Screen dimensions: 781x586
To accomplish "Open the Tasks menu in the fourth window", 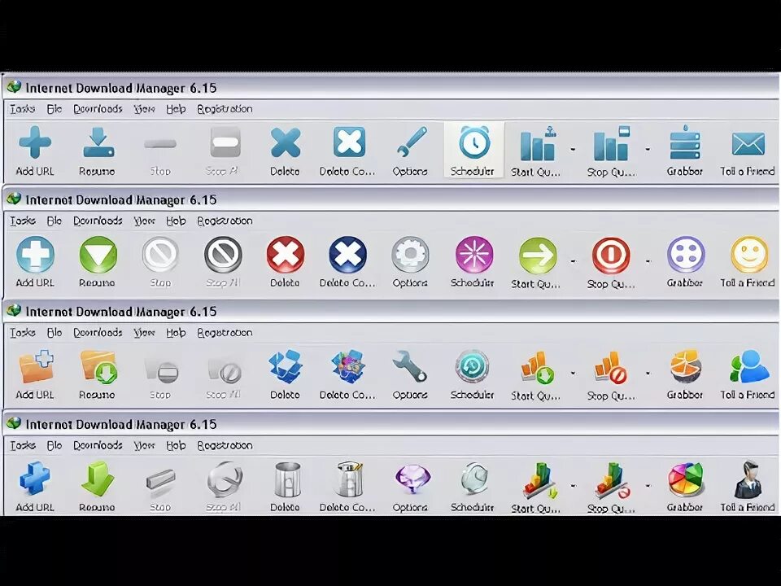I will pyautogui.click(x=23, y=445).
